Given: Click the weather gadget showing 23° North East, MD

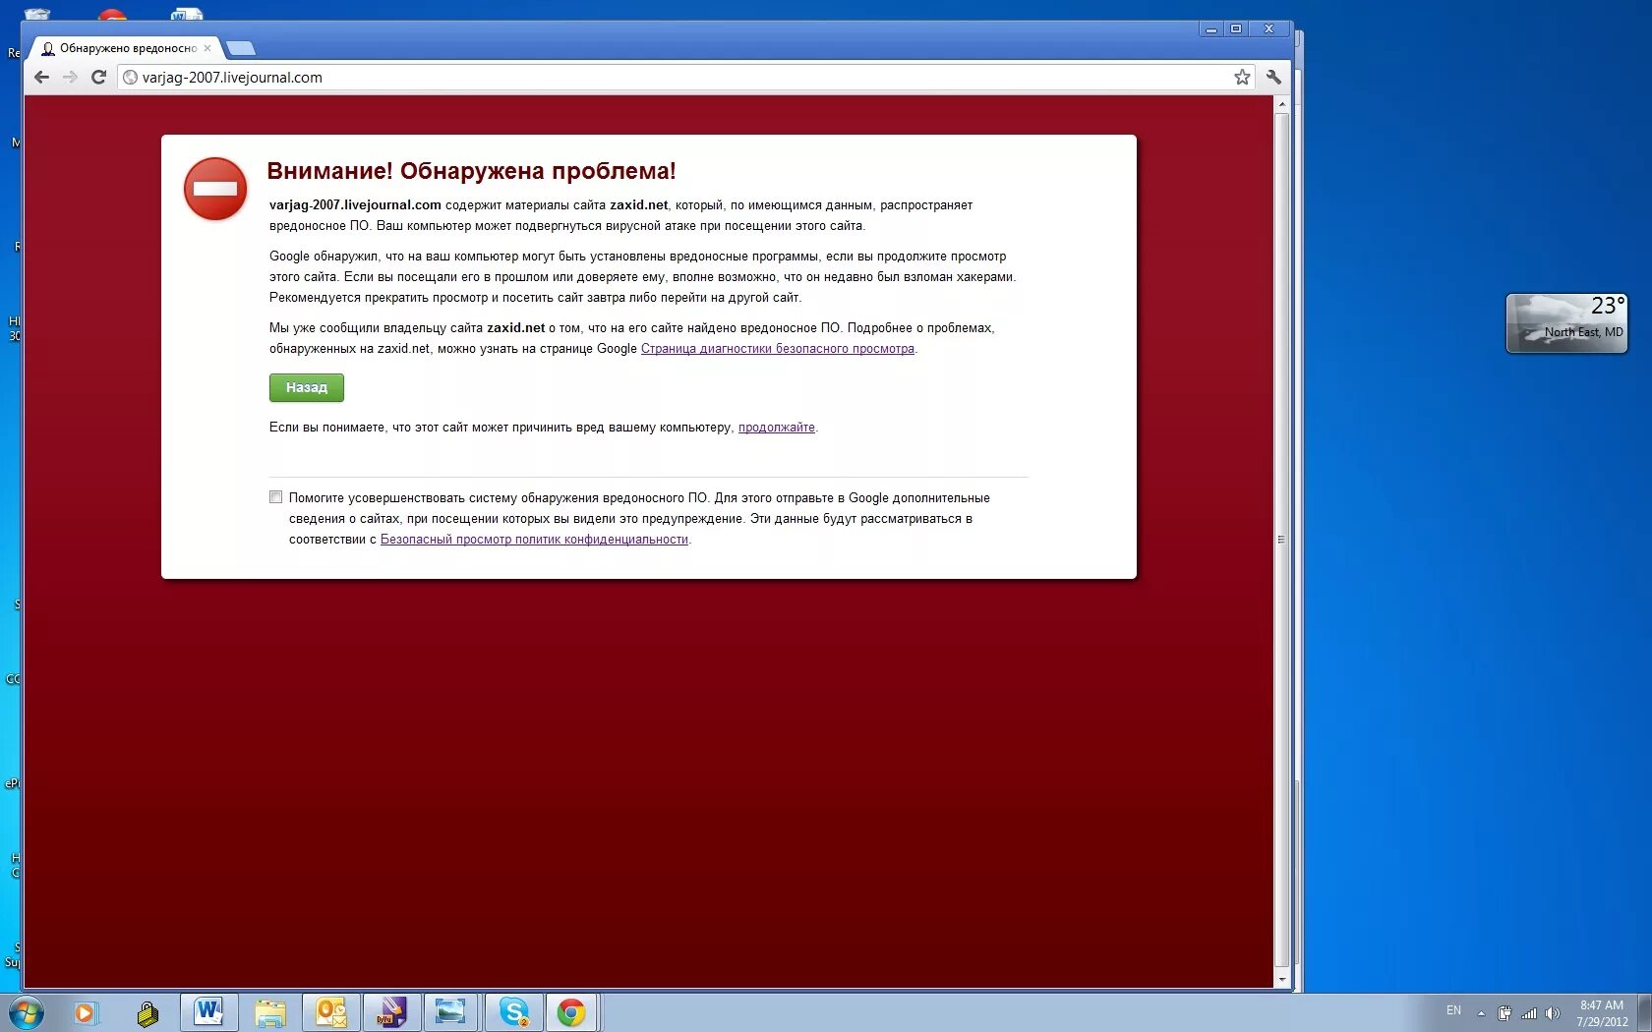Looking at the screenshot, I should click(1566, 323).
